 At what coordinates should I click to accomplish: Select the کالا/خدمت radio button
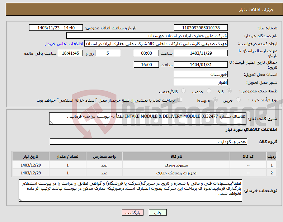click(x=183, y=91)
